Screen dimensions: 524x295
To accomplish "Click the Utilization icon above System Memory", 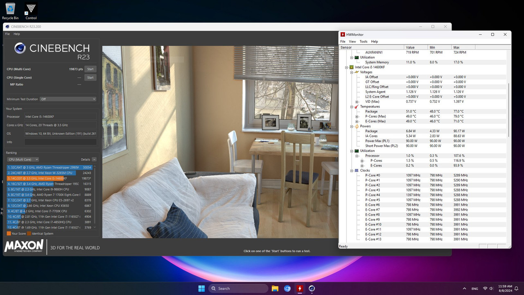I will pyautogui.click(x=357, y=57).
